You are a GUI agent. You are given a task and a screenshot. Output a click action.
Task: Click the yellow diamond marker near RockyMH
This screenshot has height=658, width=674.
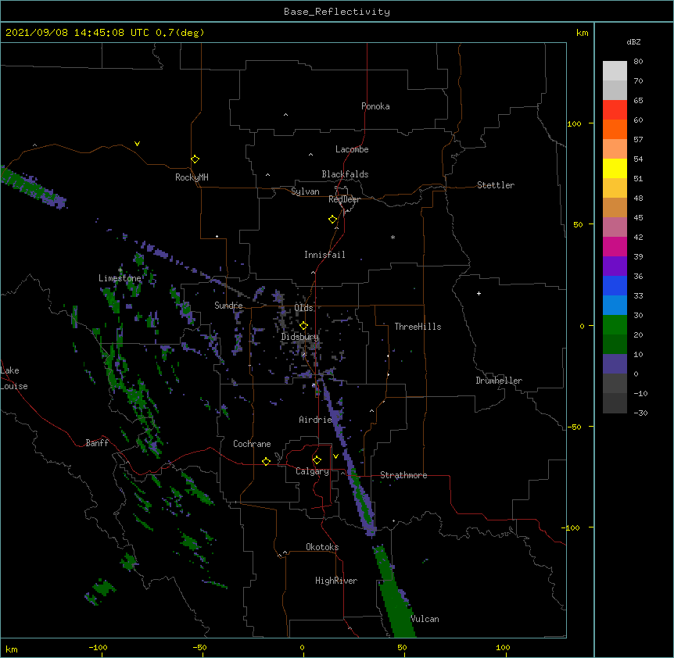pyautogui.click(x=195, y=159)
